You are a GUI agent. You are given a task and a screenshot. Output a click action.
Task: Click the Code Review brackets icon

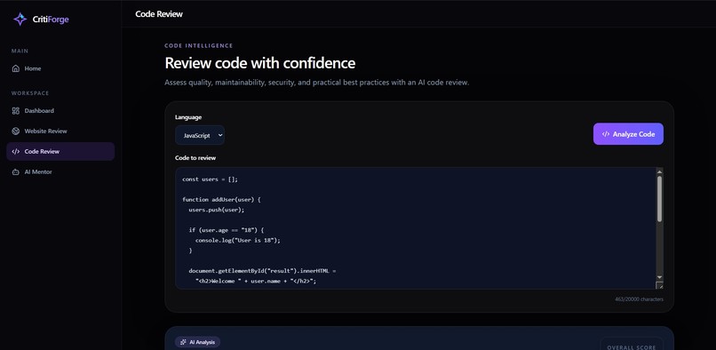[x=15, y=152]
